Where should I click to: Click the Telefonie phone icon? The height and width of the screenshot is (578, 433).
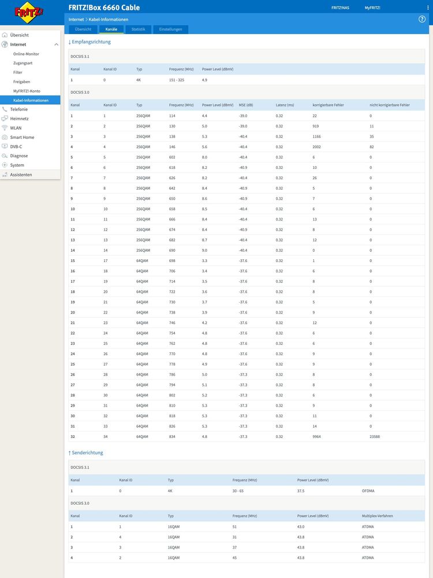(x=5, y=109)
